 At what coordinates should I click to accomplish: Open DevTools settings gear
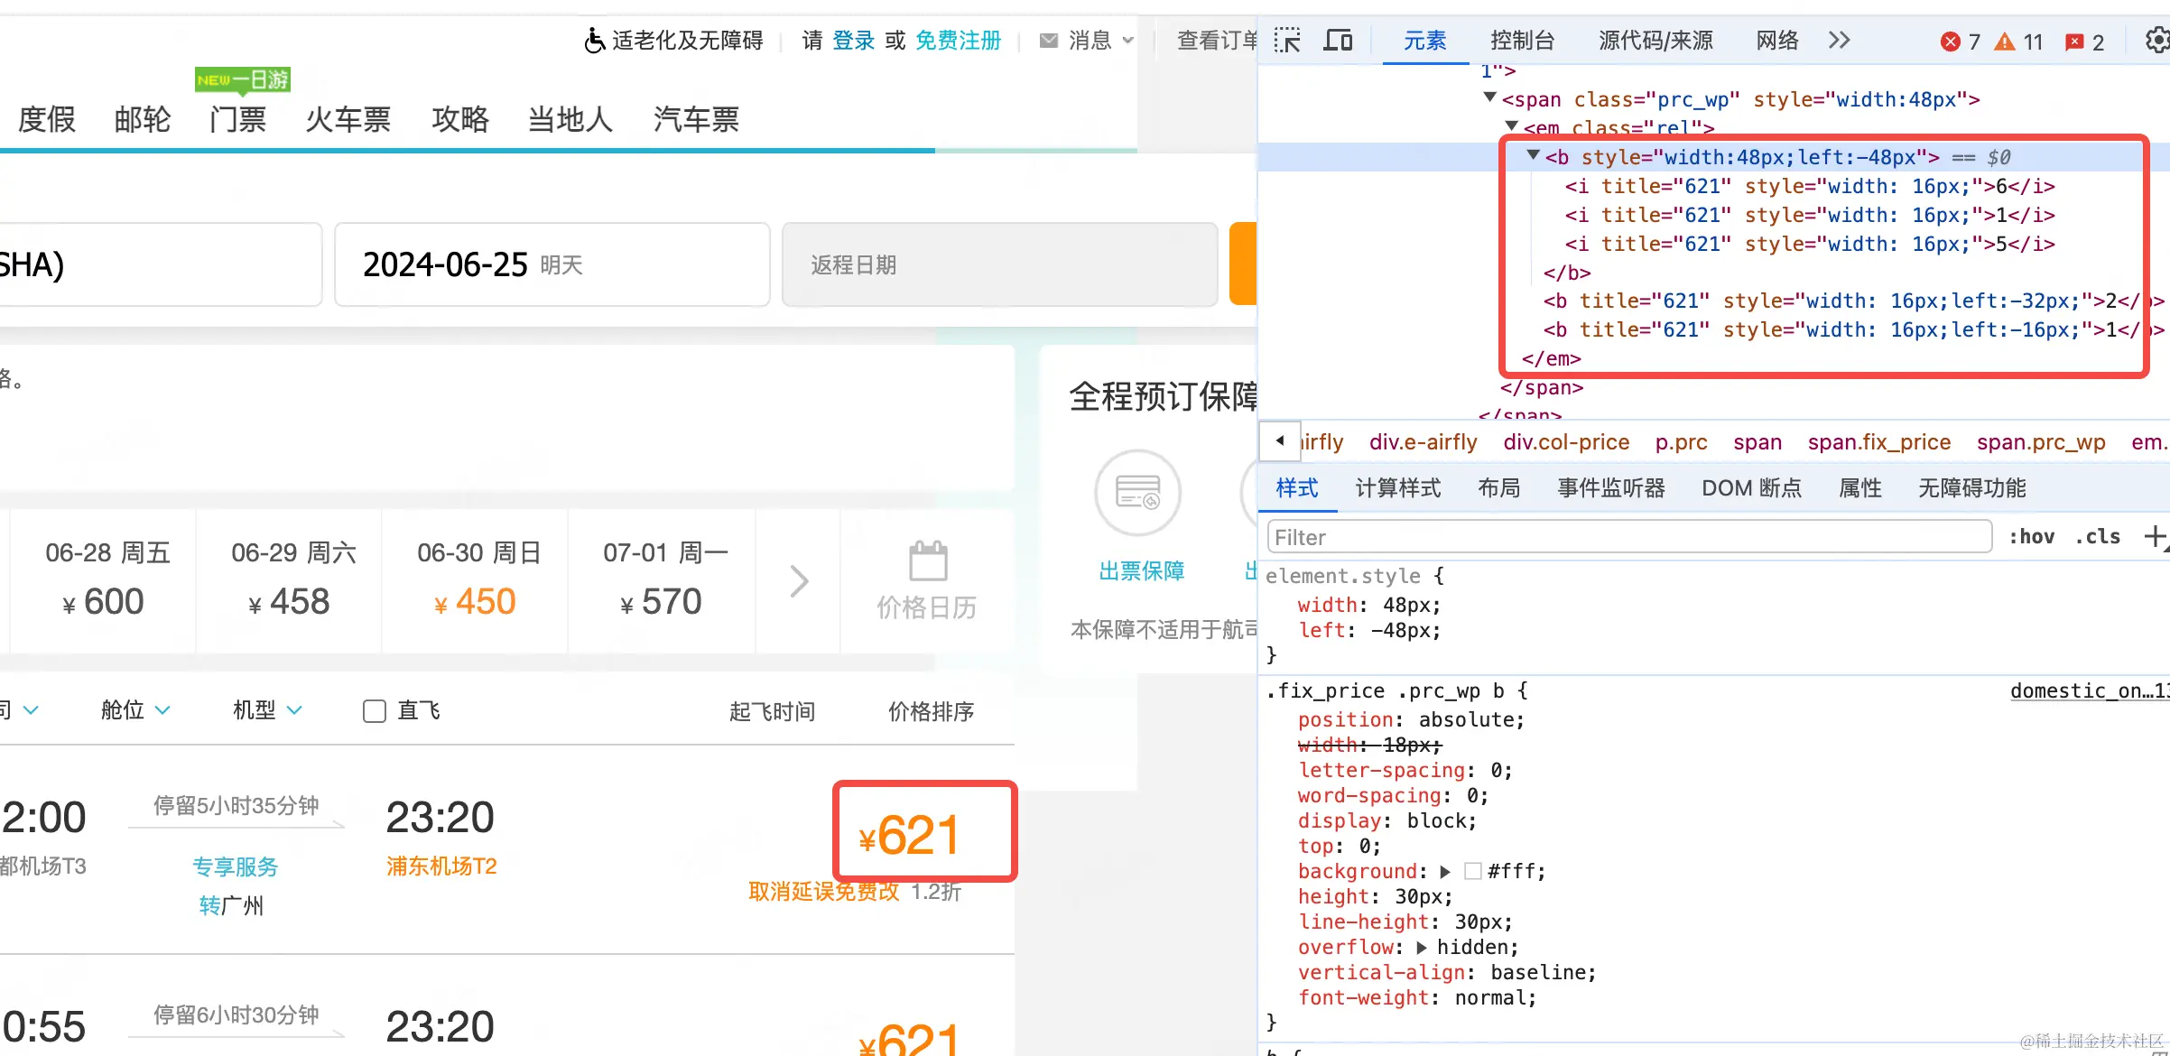click(2156, 41)
